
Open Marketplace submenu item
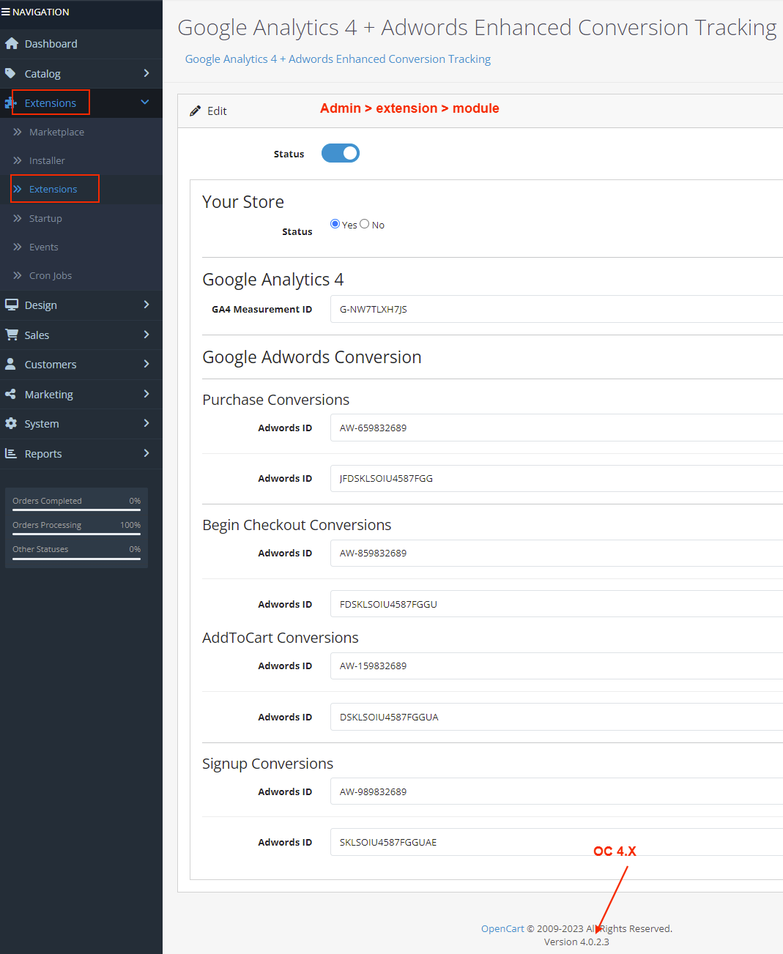point(56,132)
